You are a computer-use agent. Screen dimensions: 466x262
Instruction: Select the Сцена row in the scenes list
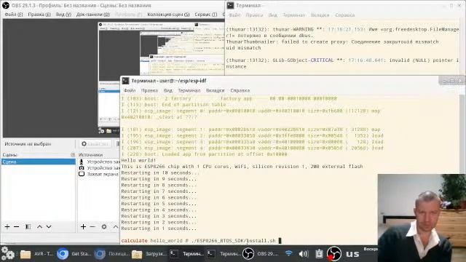[x=38, y=162]
